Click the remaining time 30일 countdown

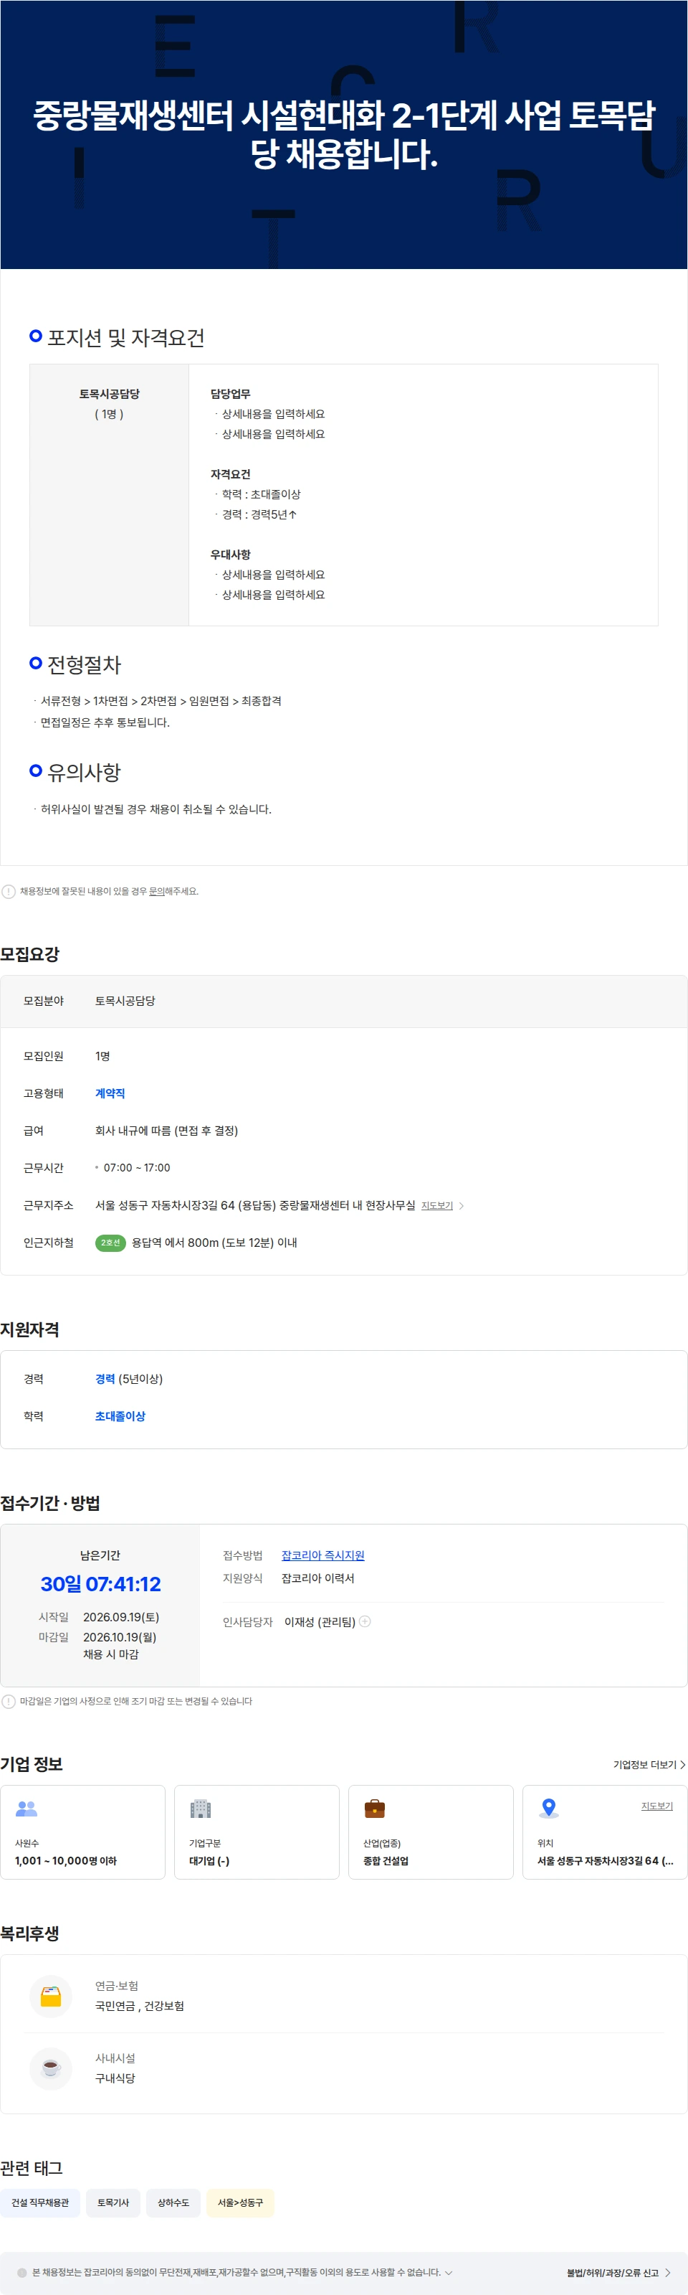pyautogui.click(x=100, y=1584)
